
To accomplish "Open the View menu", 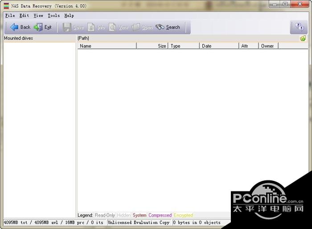I will 38,16.
